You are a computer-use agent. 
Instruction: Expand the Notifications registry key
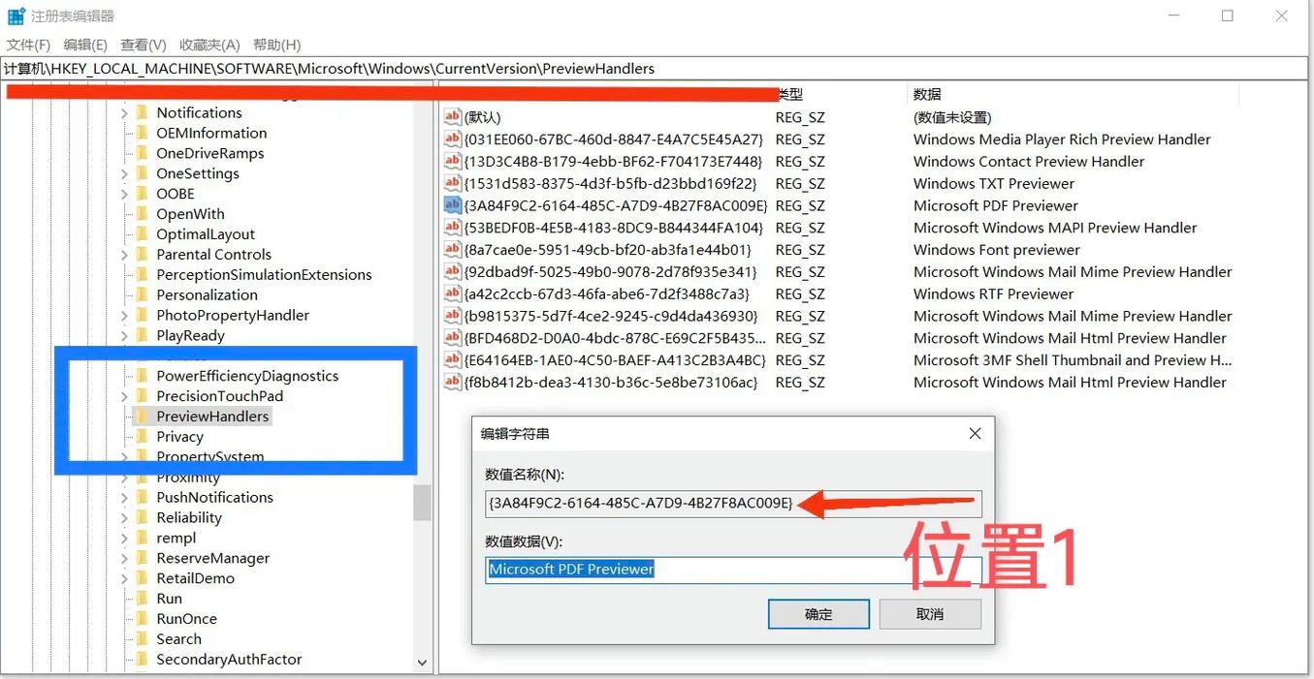point(124,112)
